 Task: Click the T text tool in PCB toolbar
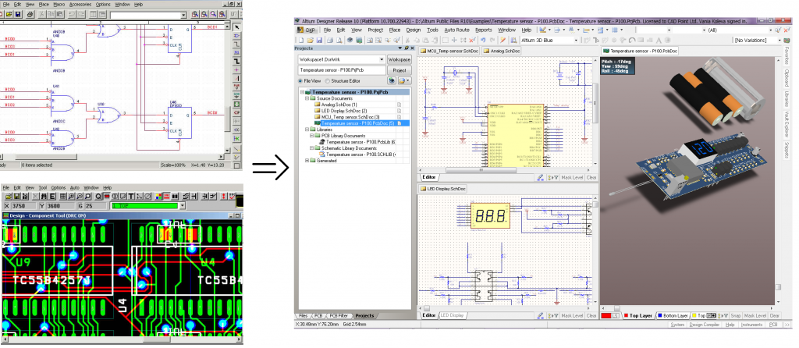(131, 196)
